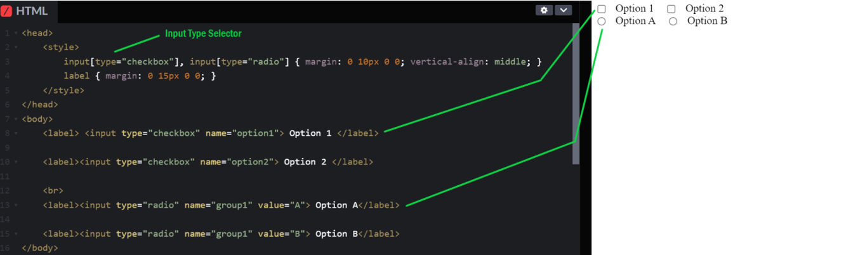Choose the Option B radio button

[673, 21]
